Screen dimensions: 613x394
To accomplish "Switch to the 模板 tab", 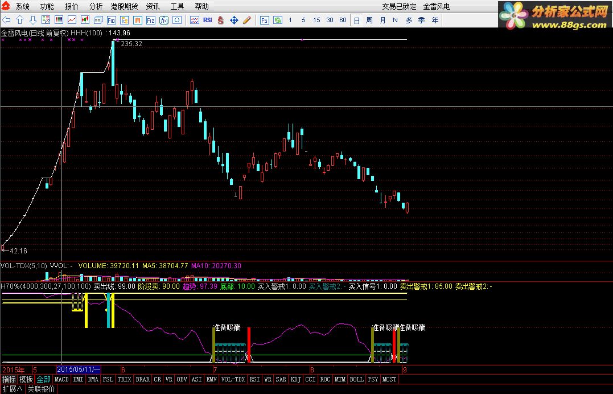I will tap(26, 379).
